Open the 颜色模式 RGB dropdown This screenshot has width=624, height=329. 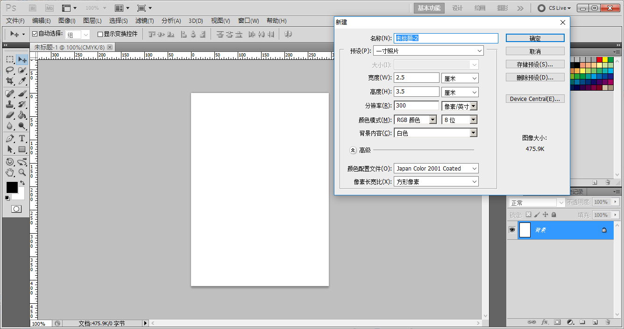pos(415,120)
